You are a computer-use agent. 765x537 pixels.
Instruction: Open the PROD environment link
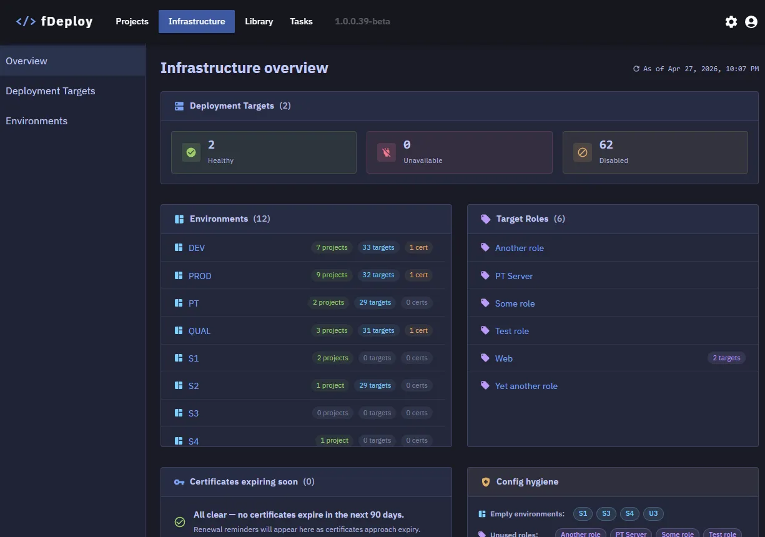tap(200, 276)
